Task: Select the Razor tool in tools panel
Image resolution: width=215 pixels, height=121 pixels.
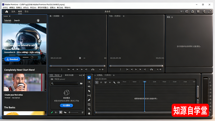Action: pos(89,91)
